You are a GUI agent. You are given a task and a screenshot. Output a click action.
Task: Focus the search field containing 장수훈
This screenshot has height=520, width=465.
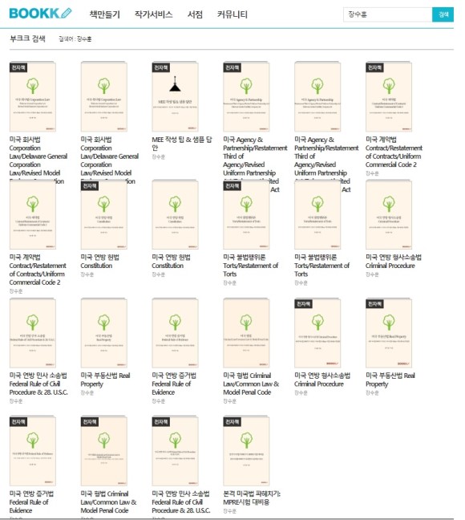(387, 14)
